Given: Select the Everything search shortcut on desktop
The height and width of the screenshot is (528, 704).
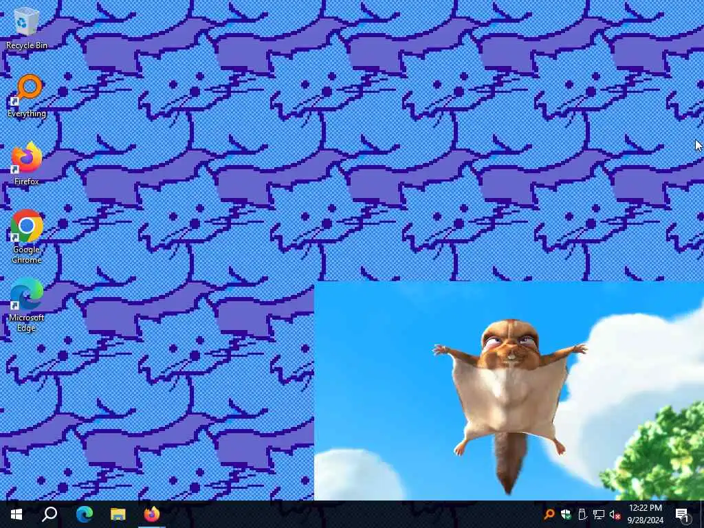Looking at the screenshot, I should (27, 96).
